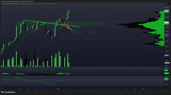Click the 280.00 price axis tick
Image resolution: width=171 pixels, height=95 pixels.
click(x=166, y=17)
